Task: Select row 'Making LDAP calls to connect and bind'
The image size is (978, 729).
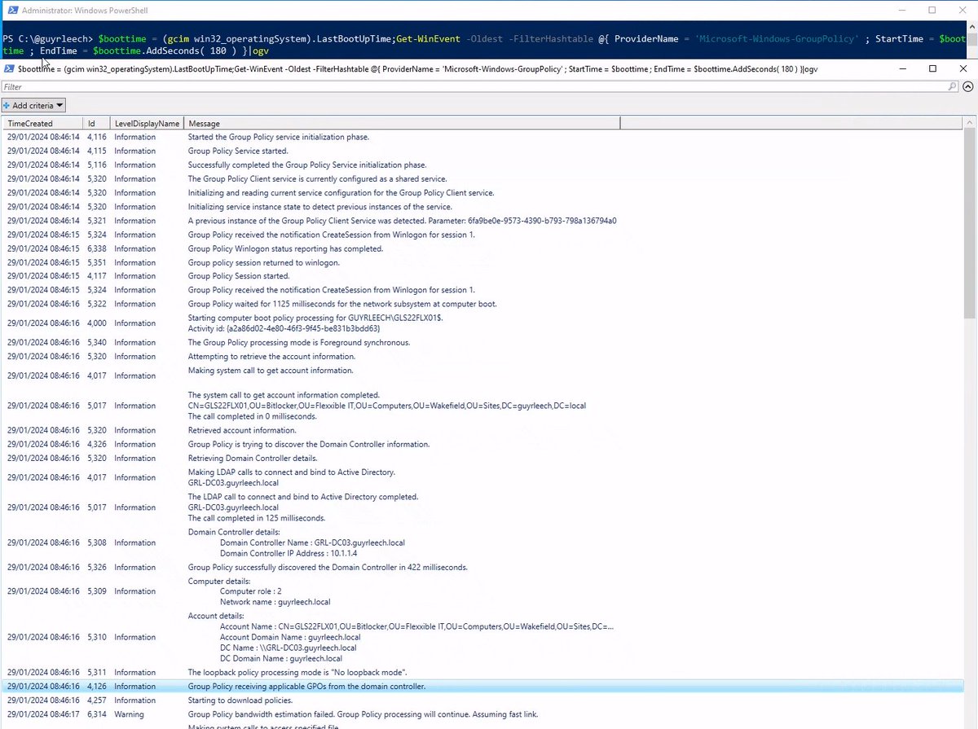Action: pos(482,477)
